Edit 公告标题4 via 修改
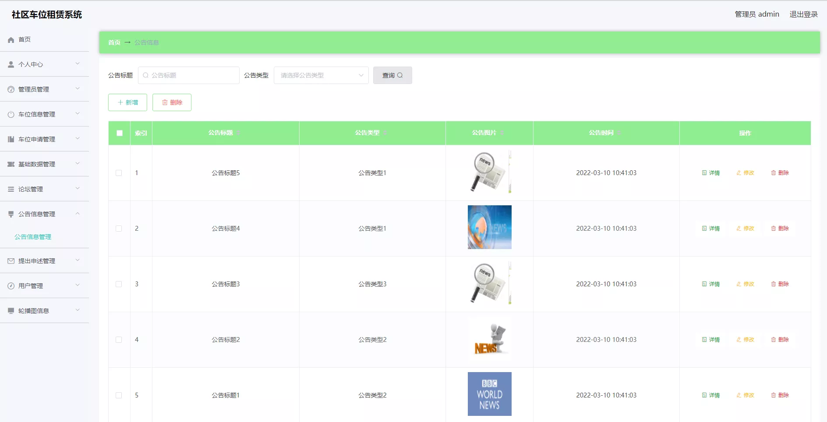The image size is (827, 422). 746,229
